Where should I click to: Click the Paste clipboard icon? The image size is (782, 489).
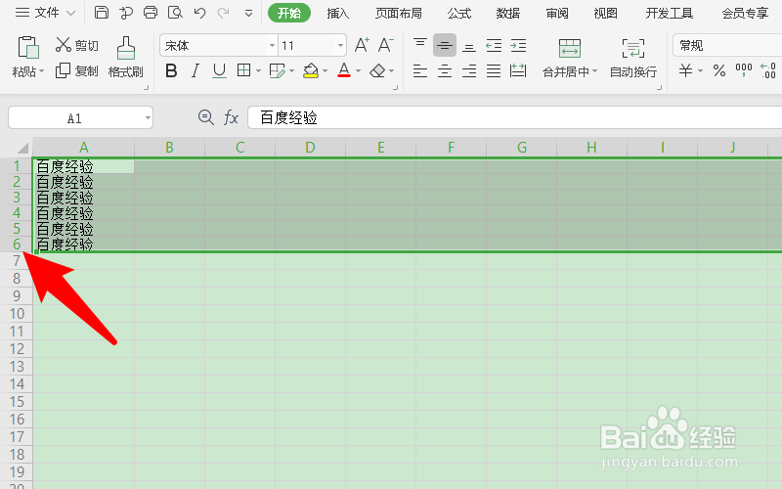point(28,47)
